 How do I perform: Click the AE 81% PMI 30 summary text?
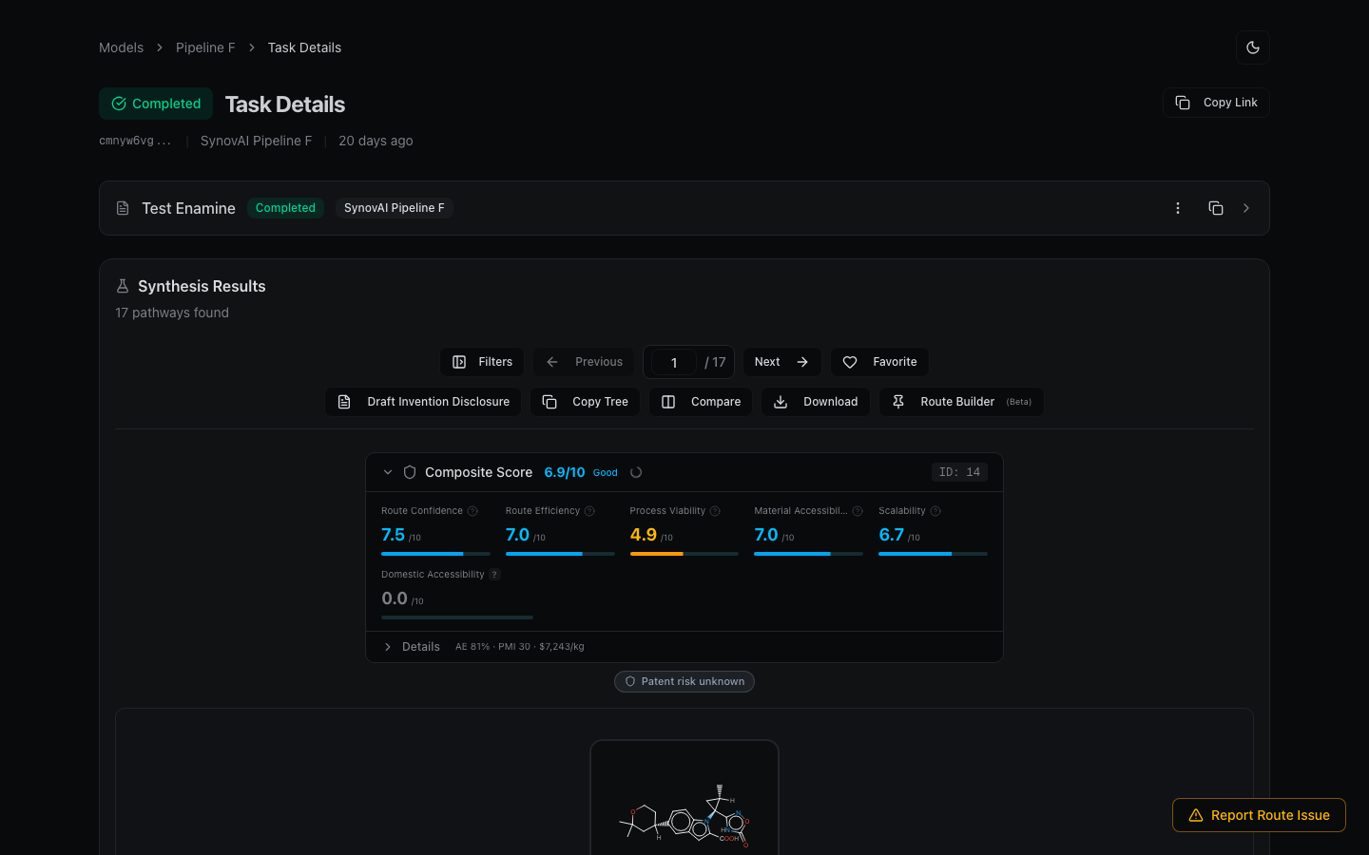pyautogui.click(x=520, y=647)
